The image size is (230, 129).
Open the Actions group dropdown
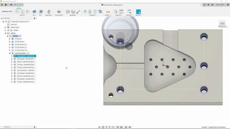(92, 15)
